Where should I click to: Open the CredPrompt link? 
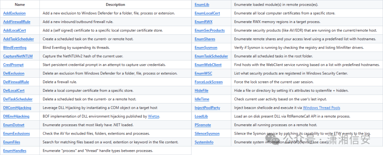point(13,65)
